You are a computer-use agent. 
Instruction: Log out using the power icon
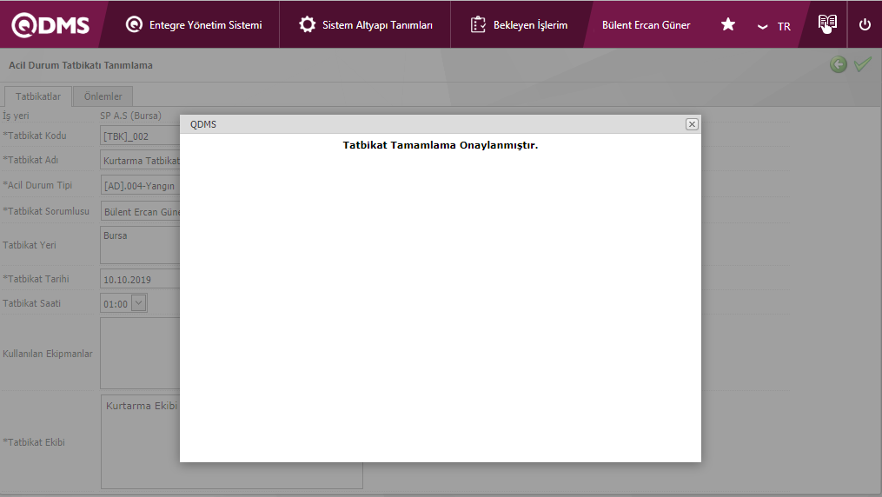pos(865,24)
